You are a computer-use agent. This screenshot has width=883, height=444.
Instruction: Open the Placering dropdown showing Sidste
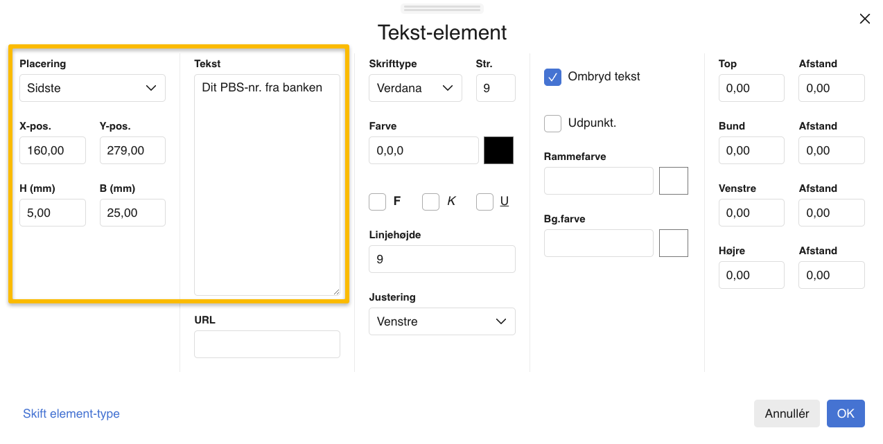[92, 88]
